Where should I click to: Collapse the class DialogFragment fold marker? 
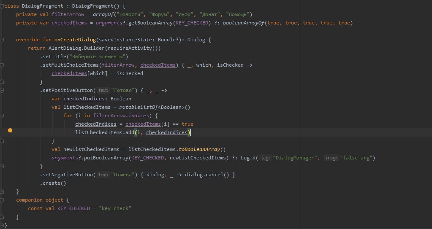pos(2,6)
